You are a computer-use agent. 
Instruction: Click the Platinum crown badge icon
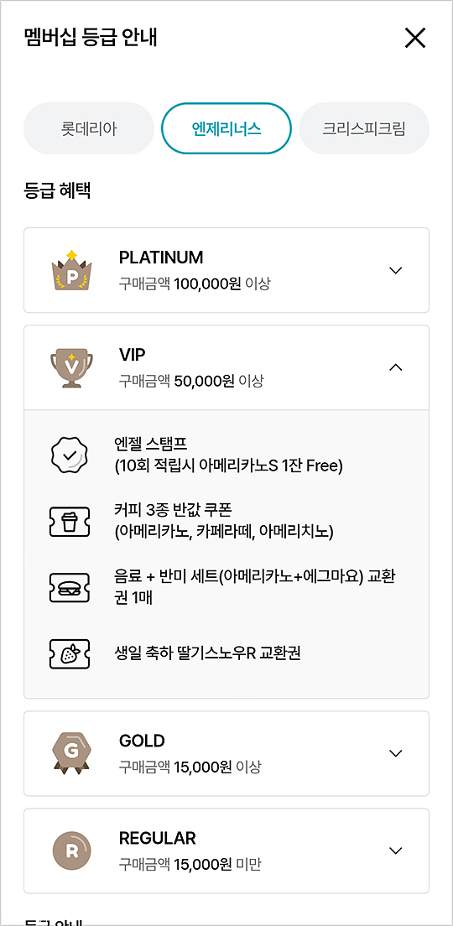pos(71,270)
